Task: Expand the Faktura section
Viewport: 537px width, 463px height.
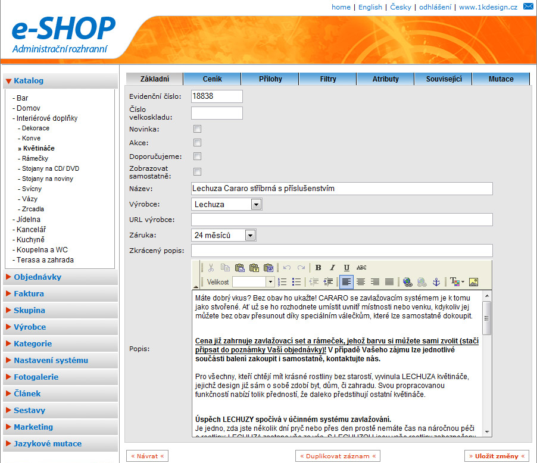Action: coord(60,294)
